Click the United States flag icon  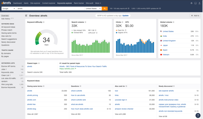tap(161, 31)
